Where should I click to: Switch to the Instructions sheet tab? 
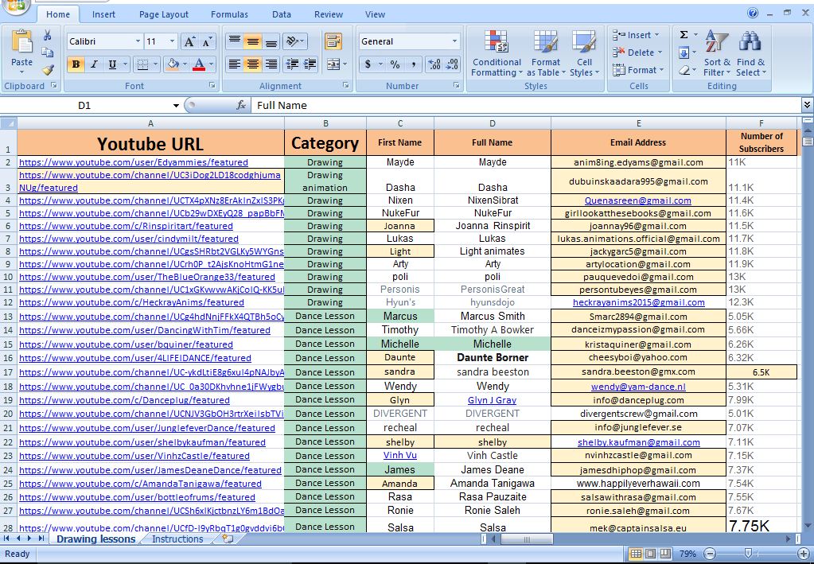point(177,539)
